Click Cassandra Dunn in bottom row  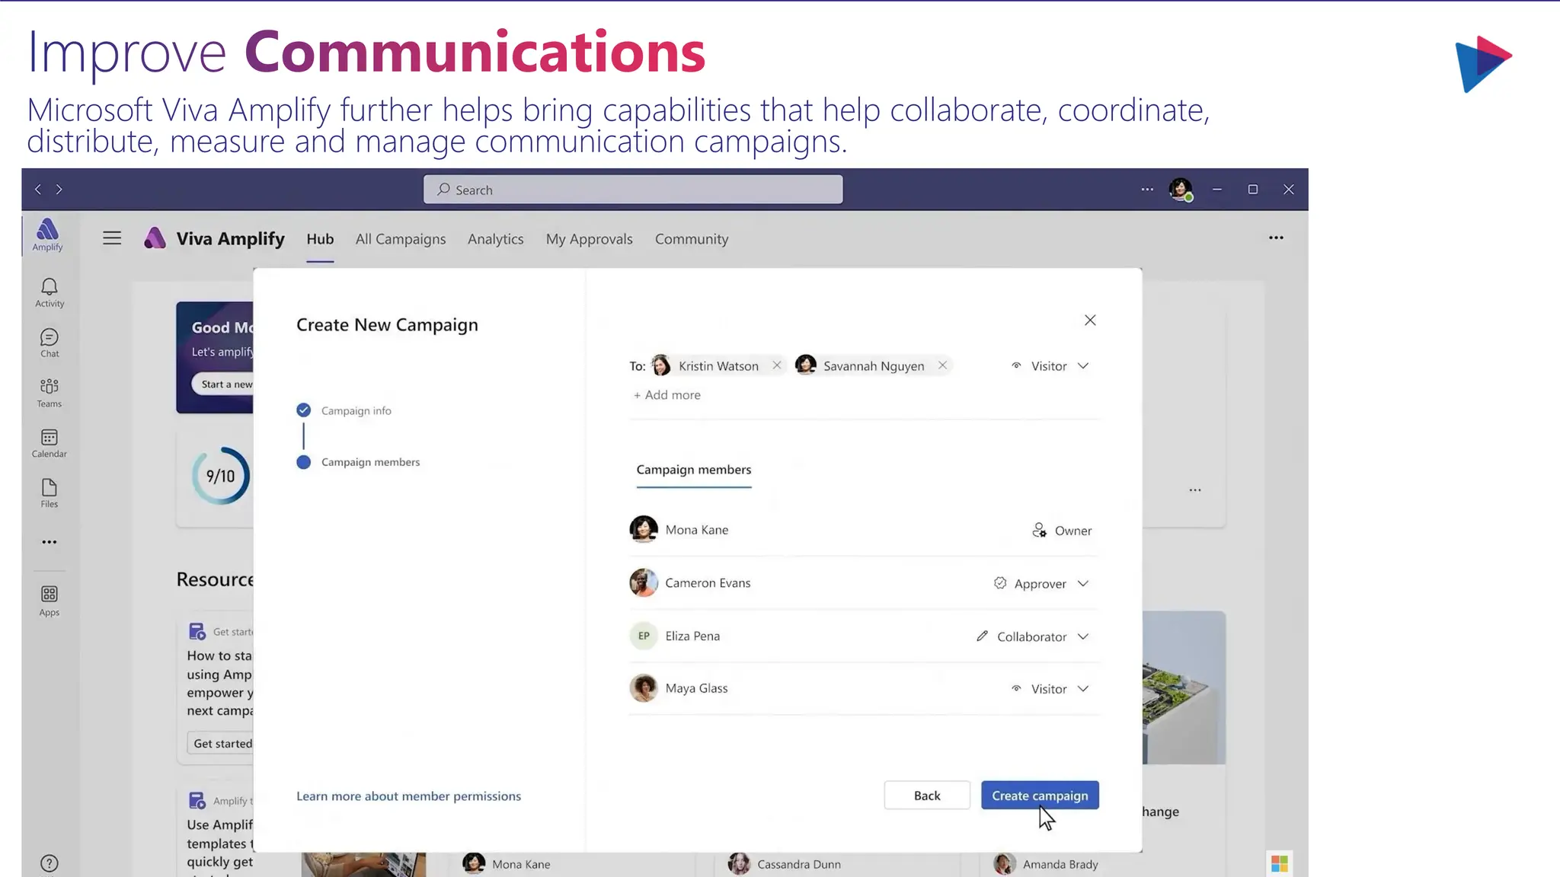point(785,864)
